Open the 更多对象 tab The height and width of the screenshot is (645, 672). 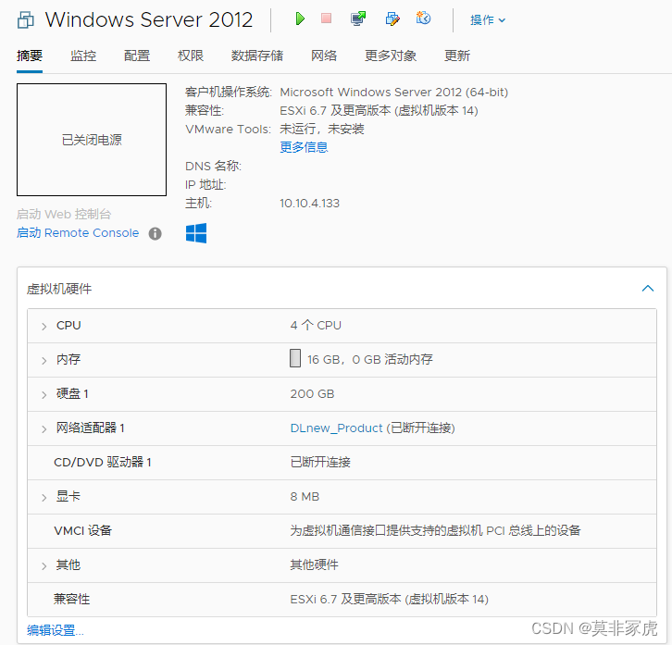(x=391, y=56)
